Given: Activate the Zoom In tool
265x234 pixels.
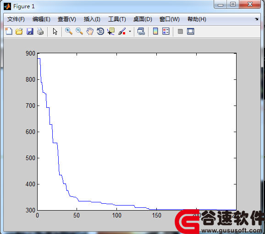Looking at the screenshot, I should pyautogui.click(x=69, y=31).
